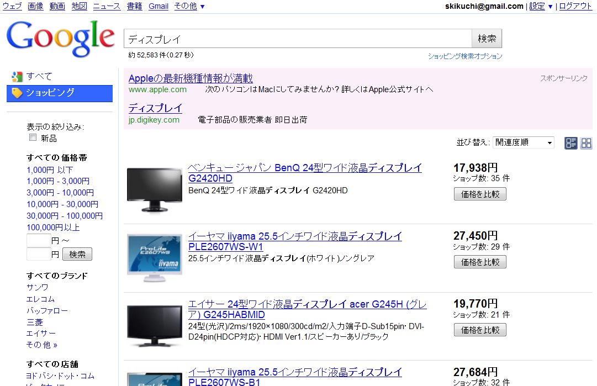
Task: Filter by 1,000円 以下
Action: click(x=50, y=170)
